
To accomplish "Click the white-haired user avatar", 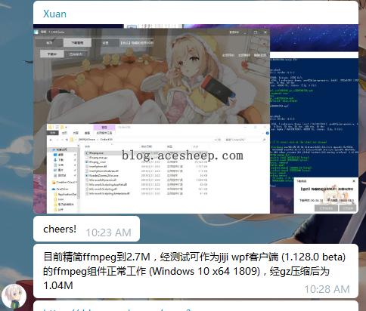I will [x=14, y=296].
